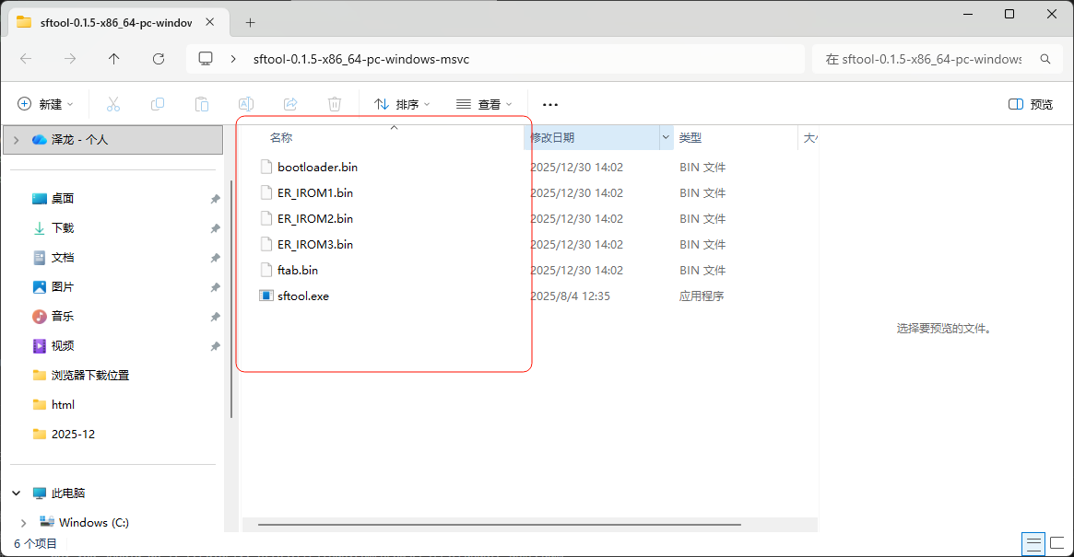The width and height of the screenshot is (1074, 557).
Task: Open the 下载 folder in sidebar
Action: click(x=62, y=228)
